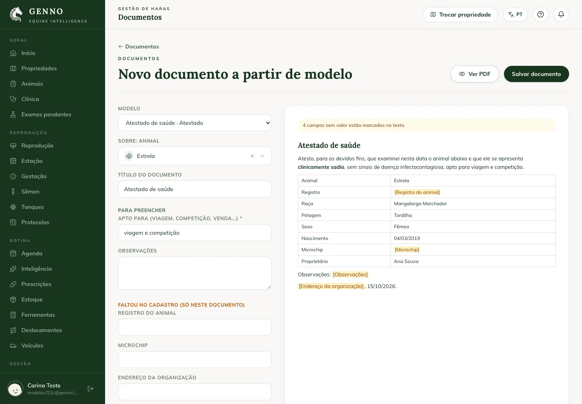Click the Sêmen test tube icon
Image resolution: width=582 pixels, height=404 pixels.
click(13, 191)
